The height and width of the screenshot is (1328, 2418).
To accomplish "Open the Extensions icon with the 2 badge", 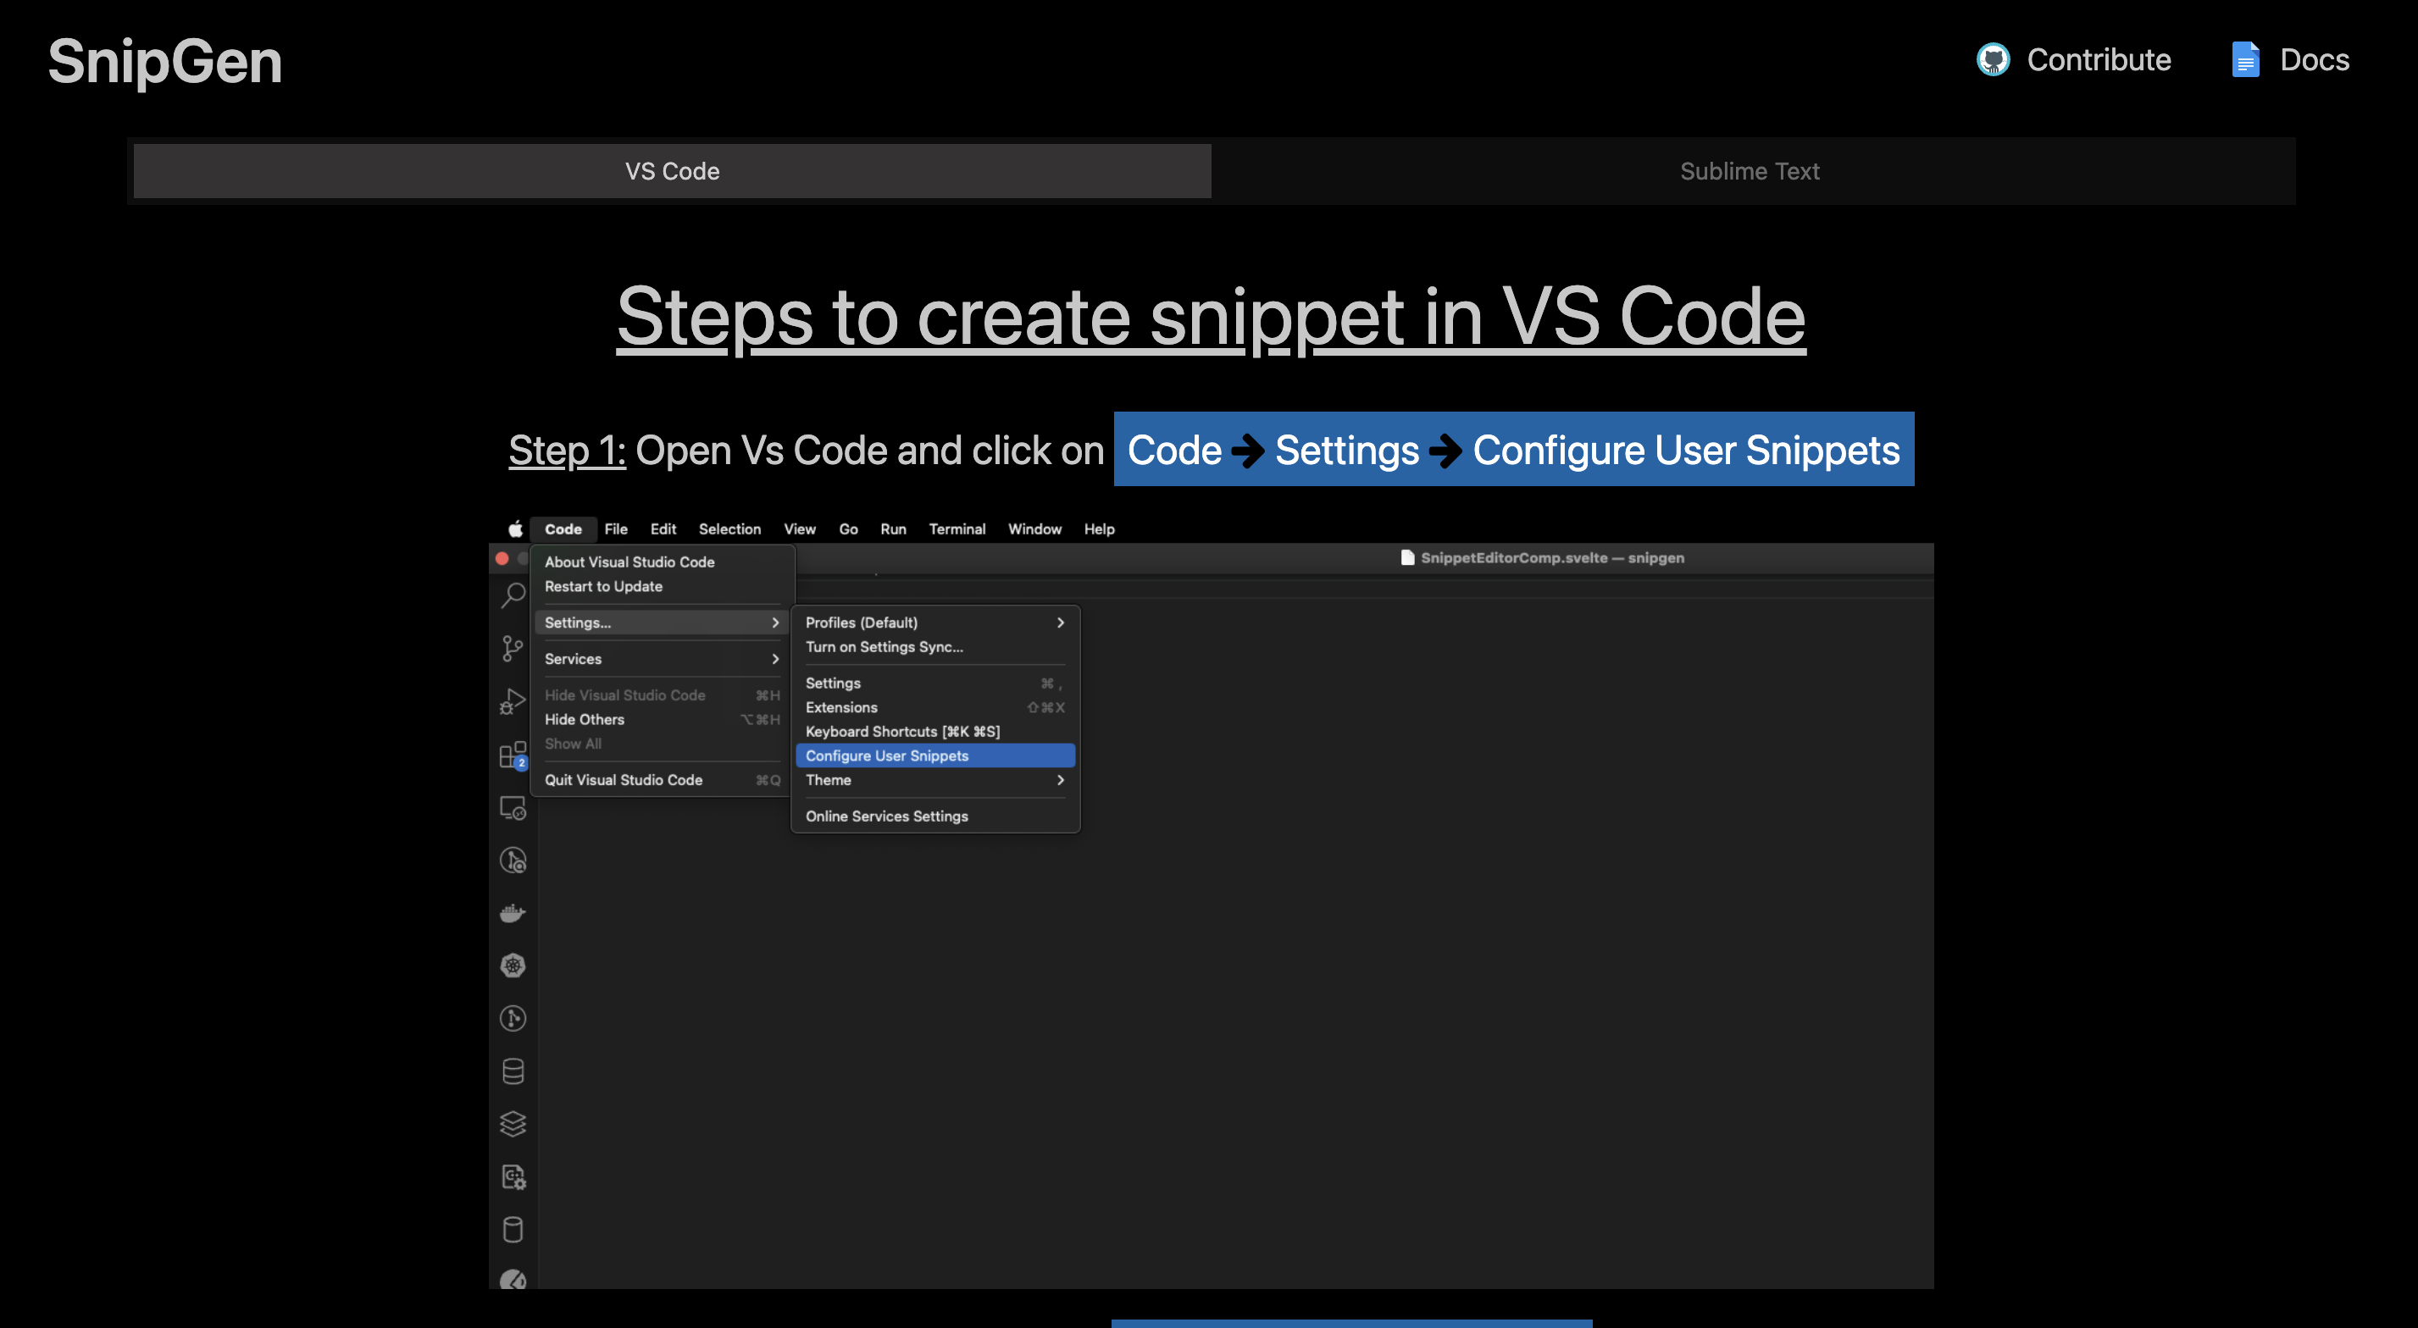I will click(513, 755).
